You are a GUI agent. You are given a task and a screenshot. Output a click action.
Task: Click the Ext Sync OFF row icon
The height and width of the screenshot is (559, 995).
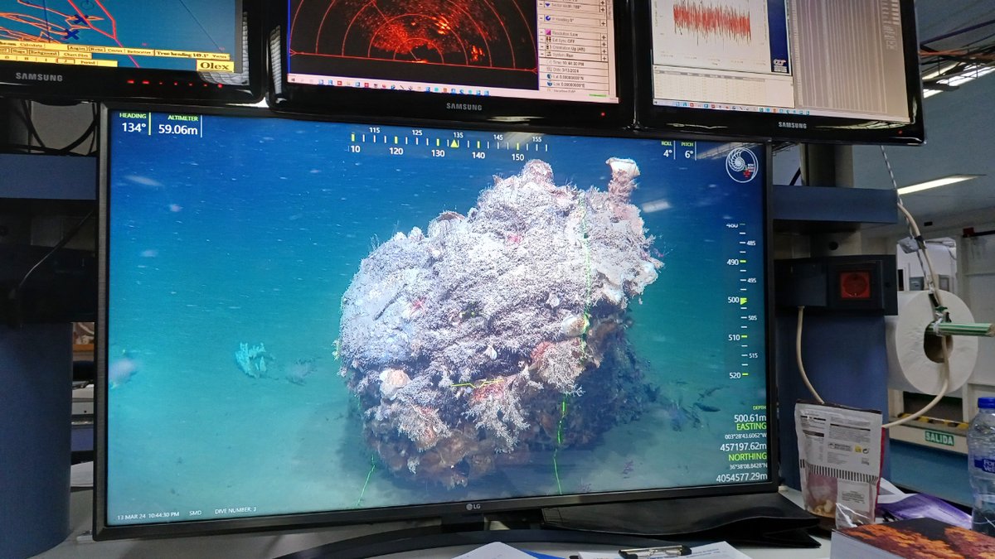[548, 40]
